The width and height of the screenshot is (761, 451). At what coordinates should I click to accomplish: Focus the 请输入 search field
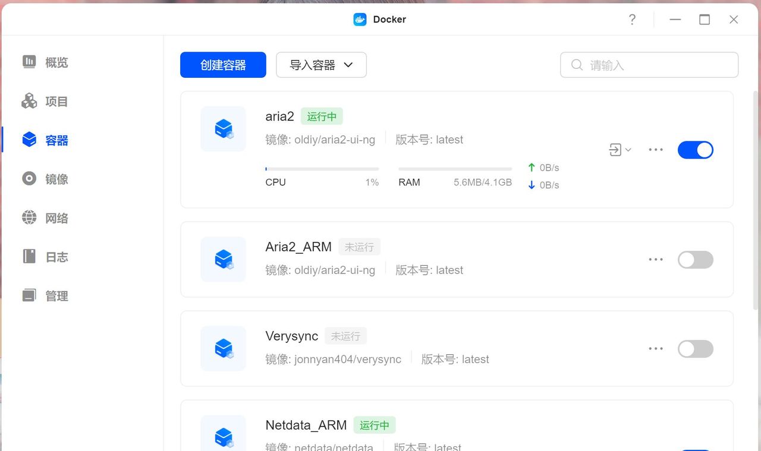(649, 65)
